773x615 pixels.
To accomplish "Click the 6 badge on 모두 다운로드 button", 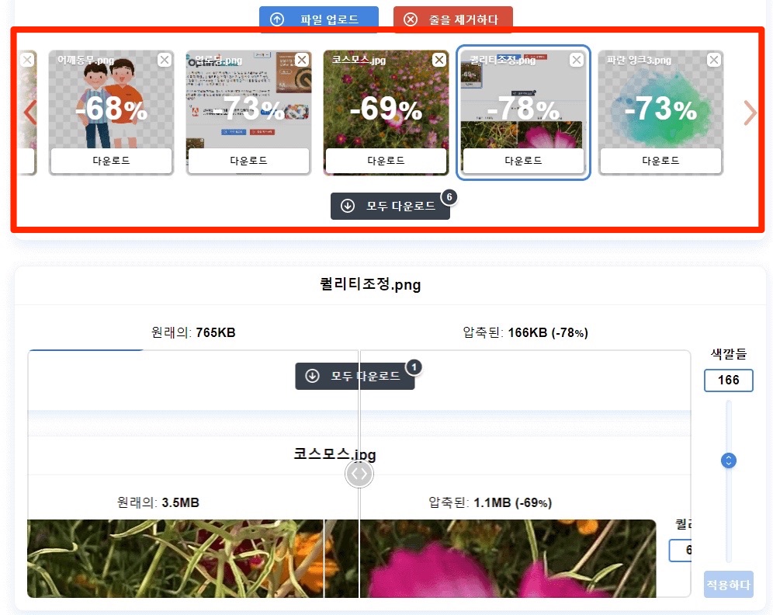I will coord(449,198).
